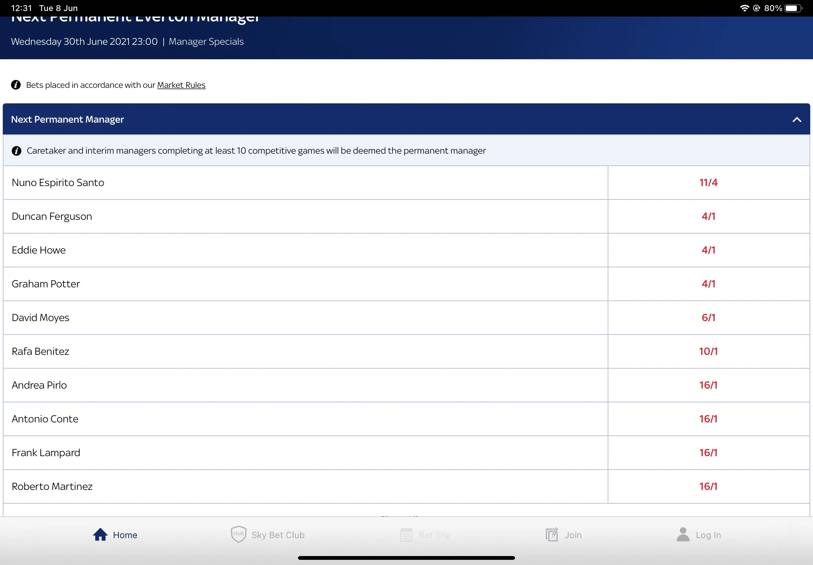Pick Rafa Benitez at 10/1
Screen dimensions: 813x565
pos(708,351)
